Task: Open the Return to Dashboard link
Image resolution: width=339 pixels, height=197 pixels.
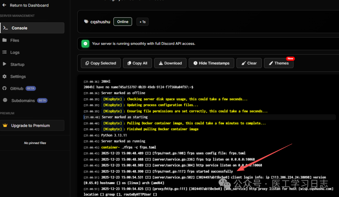Action: [29, 5]
